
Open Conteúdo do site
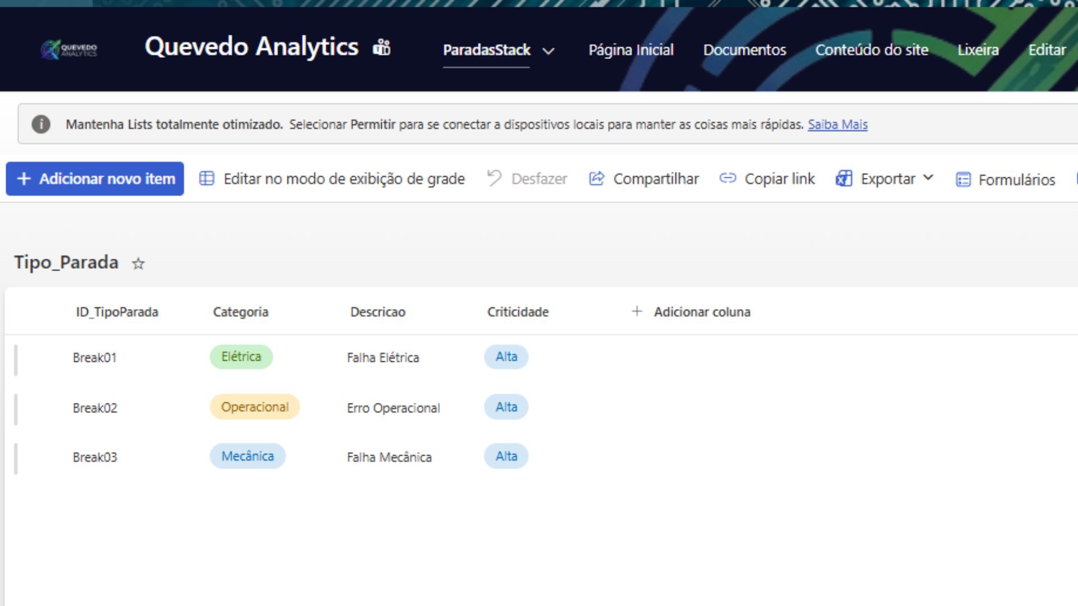point(872,50)
